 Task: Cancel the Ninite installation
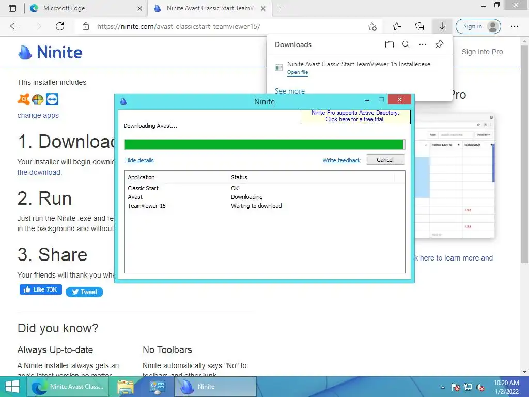[385, 160]
